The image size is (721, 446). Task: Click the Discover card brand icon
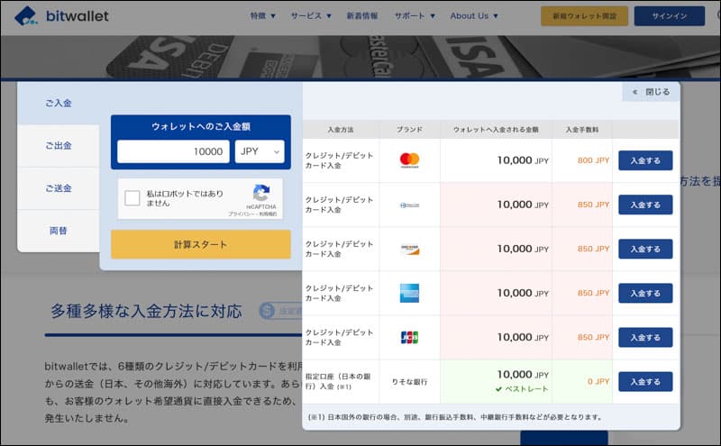pyautogui.click(x=409, y=249)
